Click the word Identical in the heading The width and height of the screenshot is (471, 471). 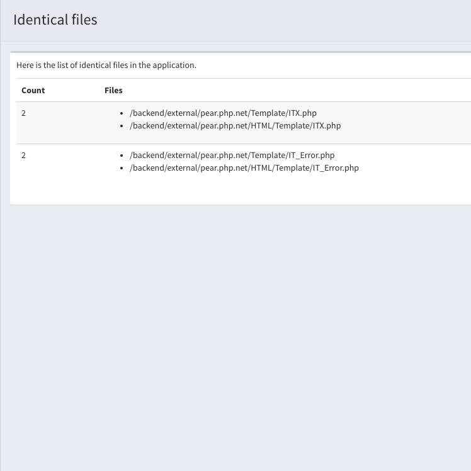pos(40,20)
